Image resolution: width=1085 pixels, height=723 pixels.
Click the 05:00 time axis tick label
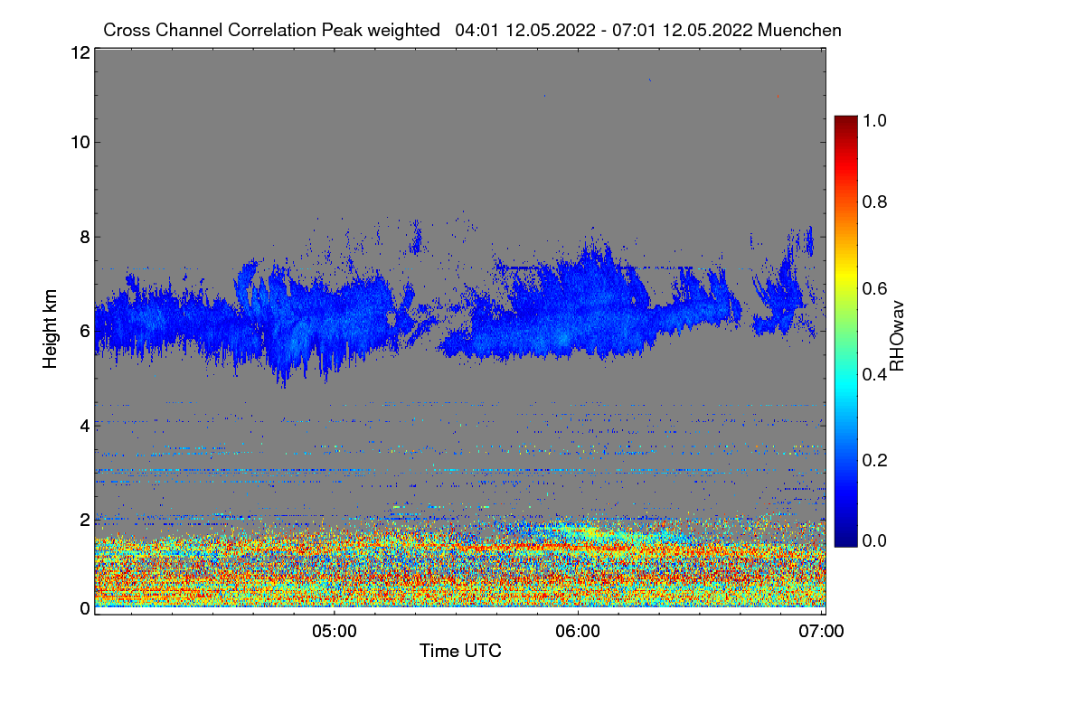[334, 631]
